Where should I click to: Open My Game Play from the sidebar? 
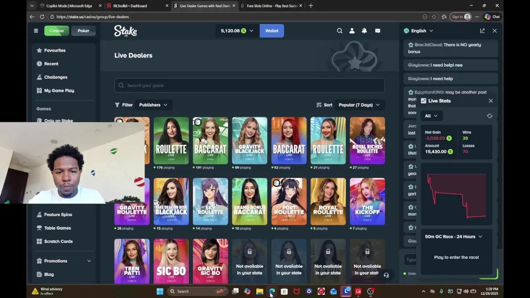(x=59, y=90)
